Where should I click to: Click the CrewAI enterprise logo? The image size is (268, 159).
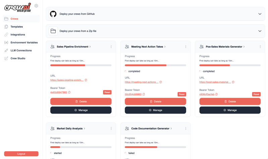pyautogui.click(x=17, y=7)
